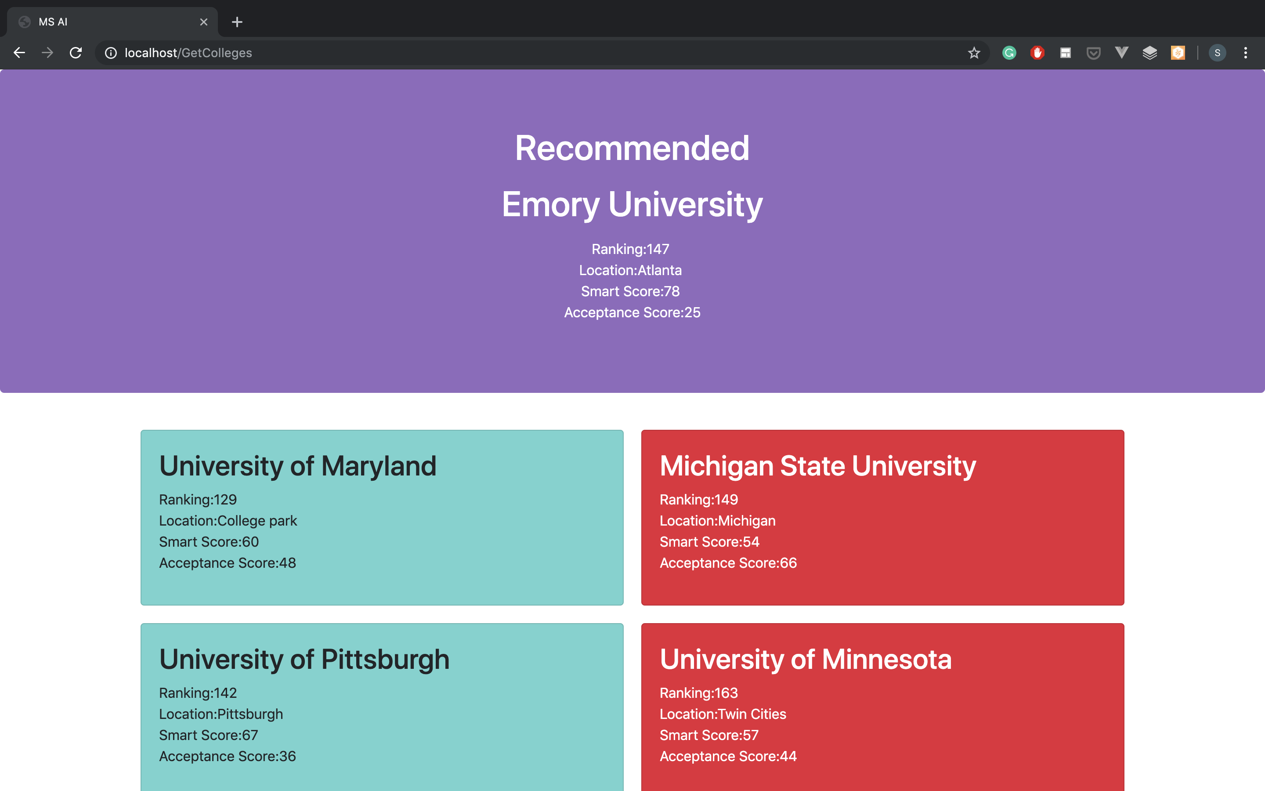Go back to previous page
1265x791 pixels.
click(x=19, y=53)
